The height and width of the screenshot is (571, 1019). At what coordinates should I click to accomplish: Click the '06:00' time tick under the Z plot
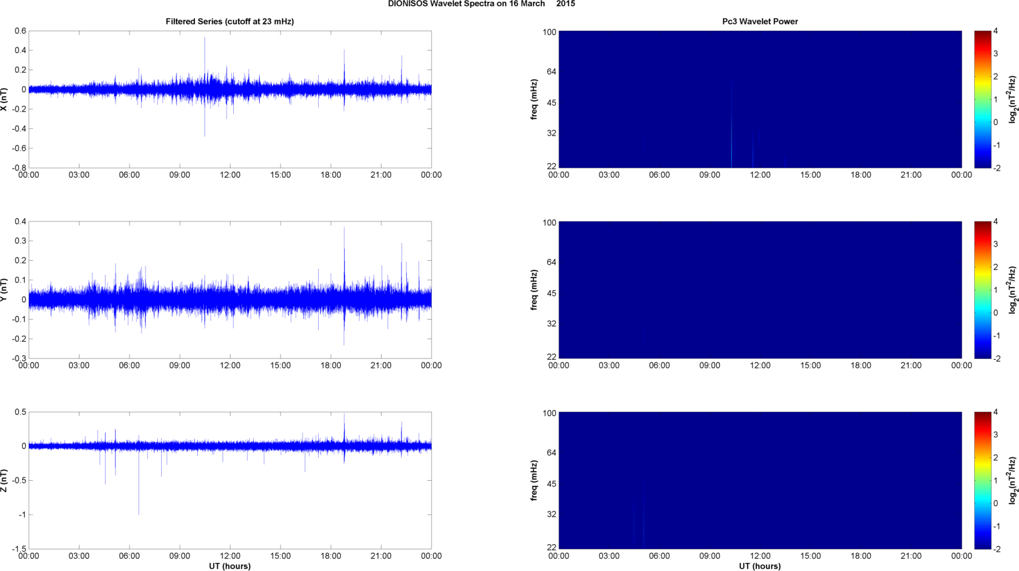pyautogui.click(x=130, y=556)
